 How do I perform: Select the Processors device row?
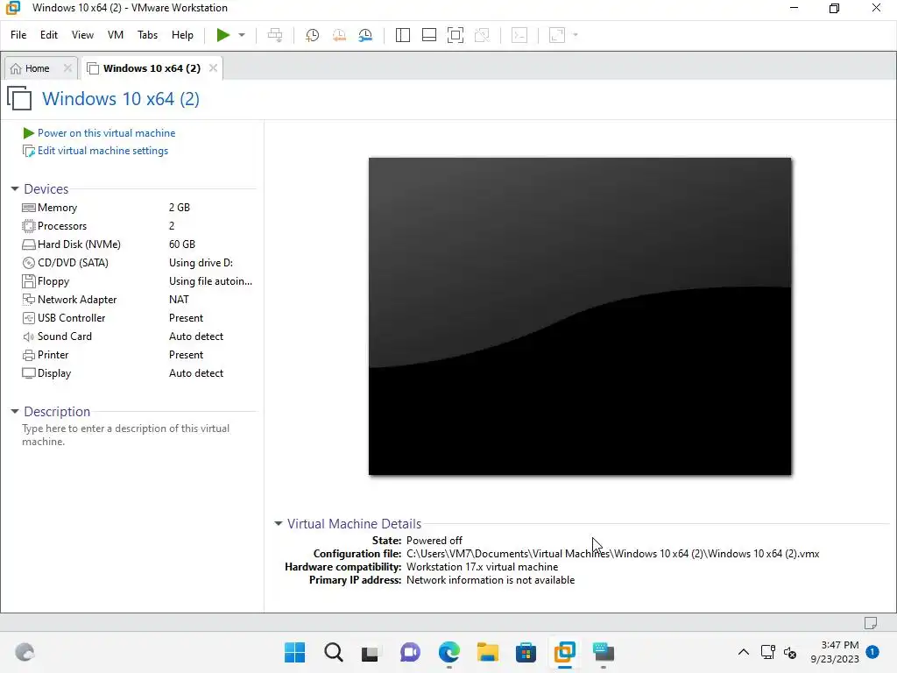coord(138,226)
